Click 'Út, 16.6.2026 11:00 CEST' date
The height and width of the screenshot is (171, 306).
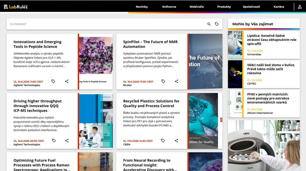click(x=28, y=82)
